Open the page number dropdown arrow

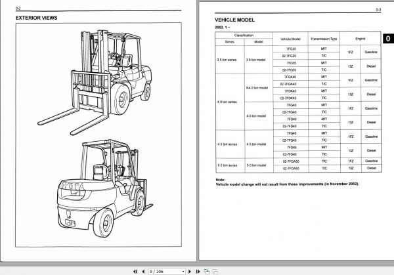click(x=183, y=272)
